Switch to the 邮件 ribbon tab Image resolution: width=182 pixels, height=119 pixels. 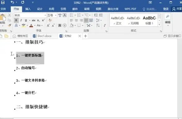(x=75, y=9)
